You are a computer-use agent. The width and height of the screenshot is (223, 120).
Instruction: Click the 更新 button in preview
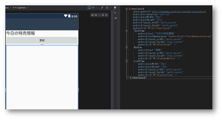coord(42,40)
